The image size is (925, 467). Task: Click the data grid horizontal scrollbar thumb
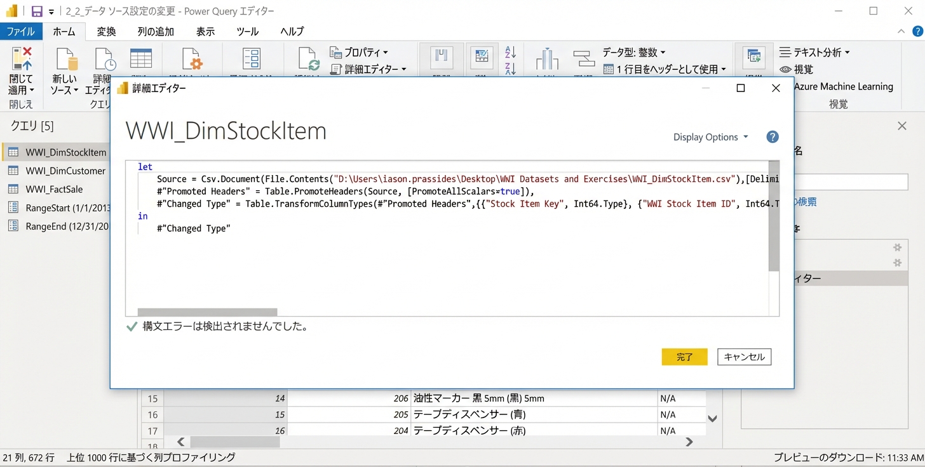235,442
